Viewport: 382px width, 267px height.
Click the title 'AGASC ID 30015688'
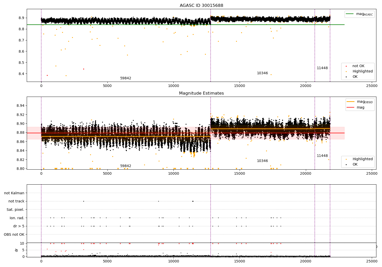(201, 6)
